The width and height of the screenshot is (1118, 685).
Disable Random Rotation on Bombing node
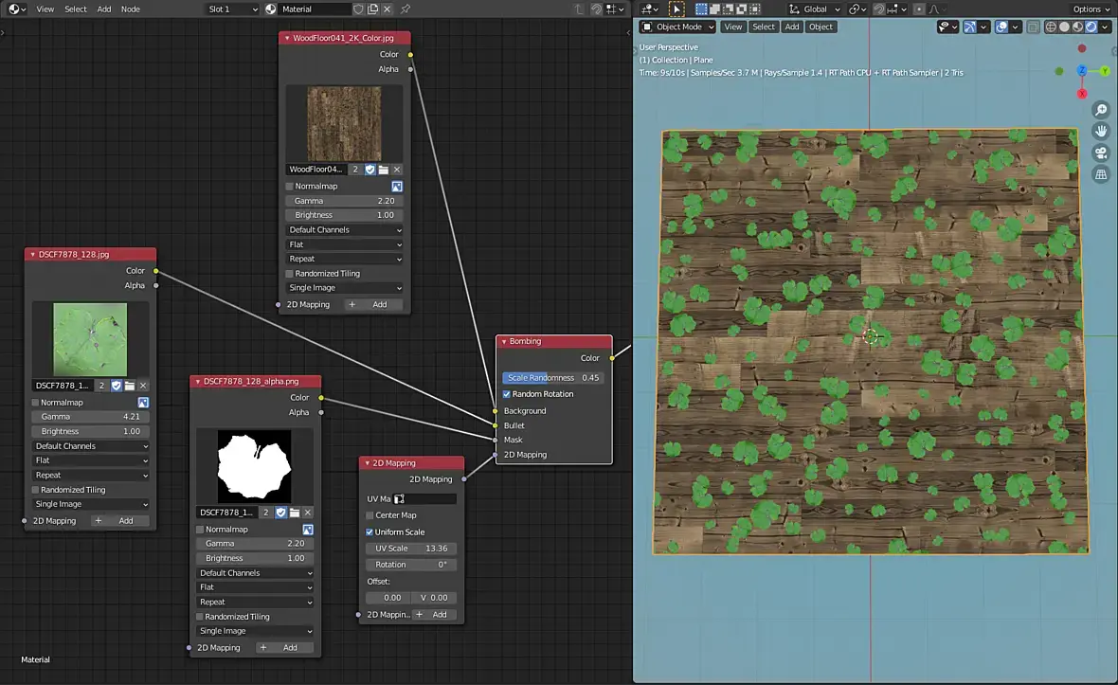pos(507,394)
